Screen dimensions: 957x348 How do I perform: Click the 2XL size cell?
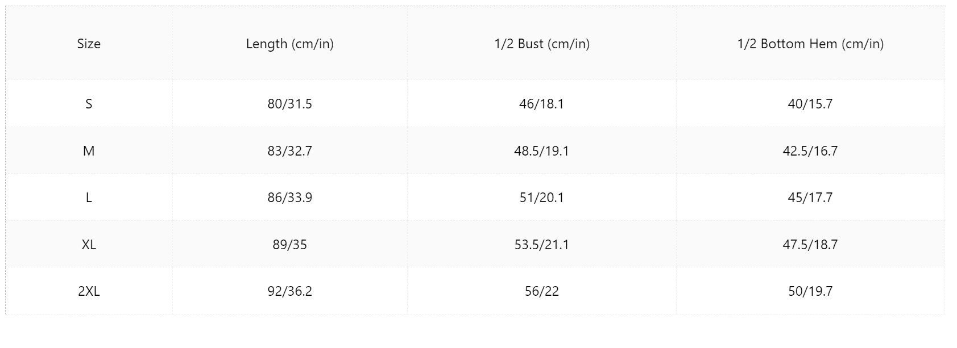tap(89, 291)
